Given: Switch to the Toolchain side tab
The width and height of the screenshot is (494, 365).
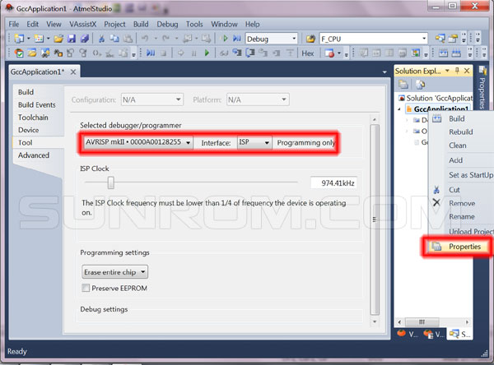Looking at the screenshot, I should pos(34,118).
